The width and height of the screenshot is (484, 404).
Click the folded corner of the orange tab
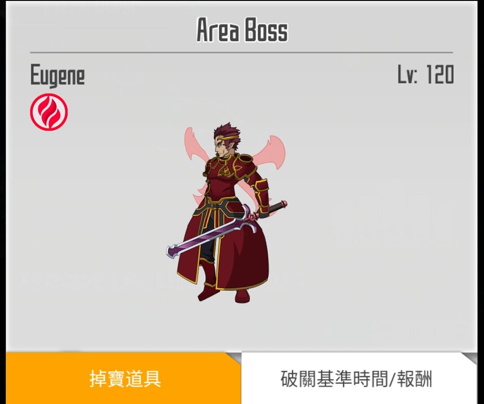[x=233, y=358]
